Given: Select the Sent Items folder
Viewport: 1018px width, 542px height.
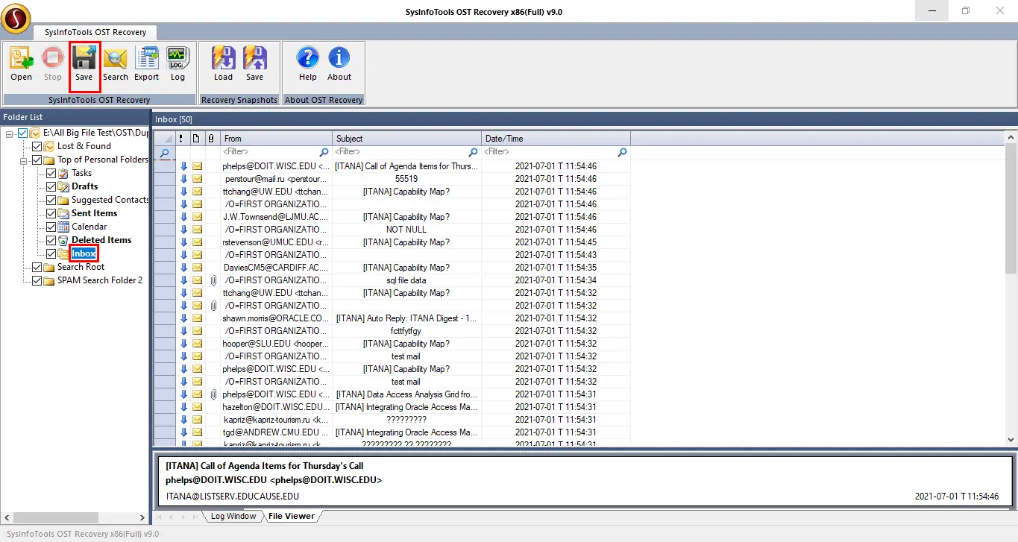Looking at the screenshot, I should tap(94, 213).
